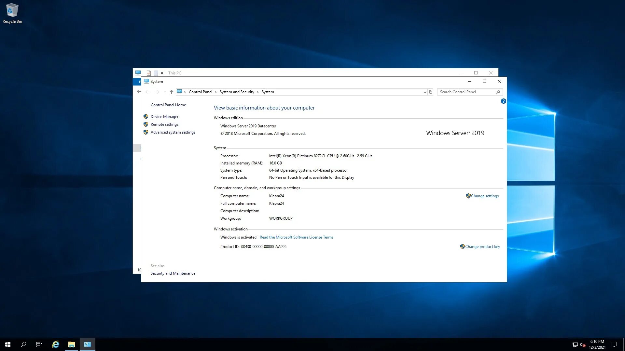Open the notification center icon
The height and width of the screenshot is (351, 625).
(x=614, y=344)
